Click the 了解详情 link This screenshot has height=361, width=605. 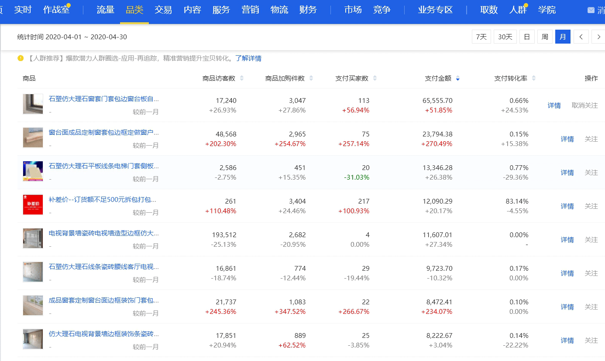pos(248,58)
